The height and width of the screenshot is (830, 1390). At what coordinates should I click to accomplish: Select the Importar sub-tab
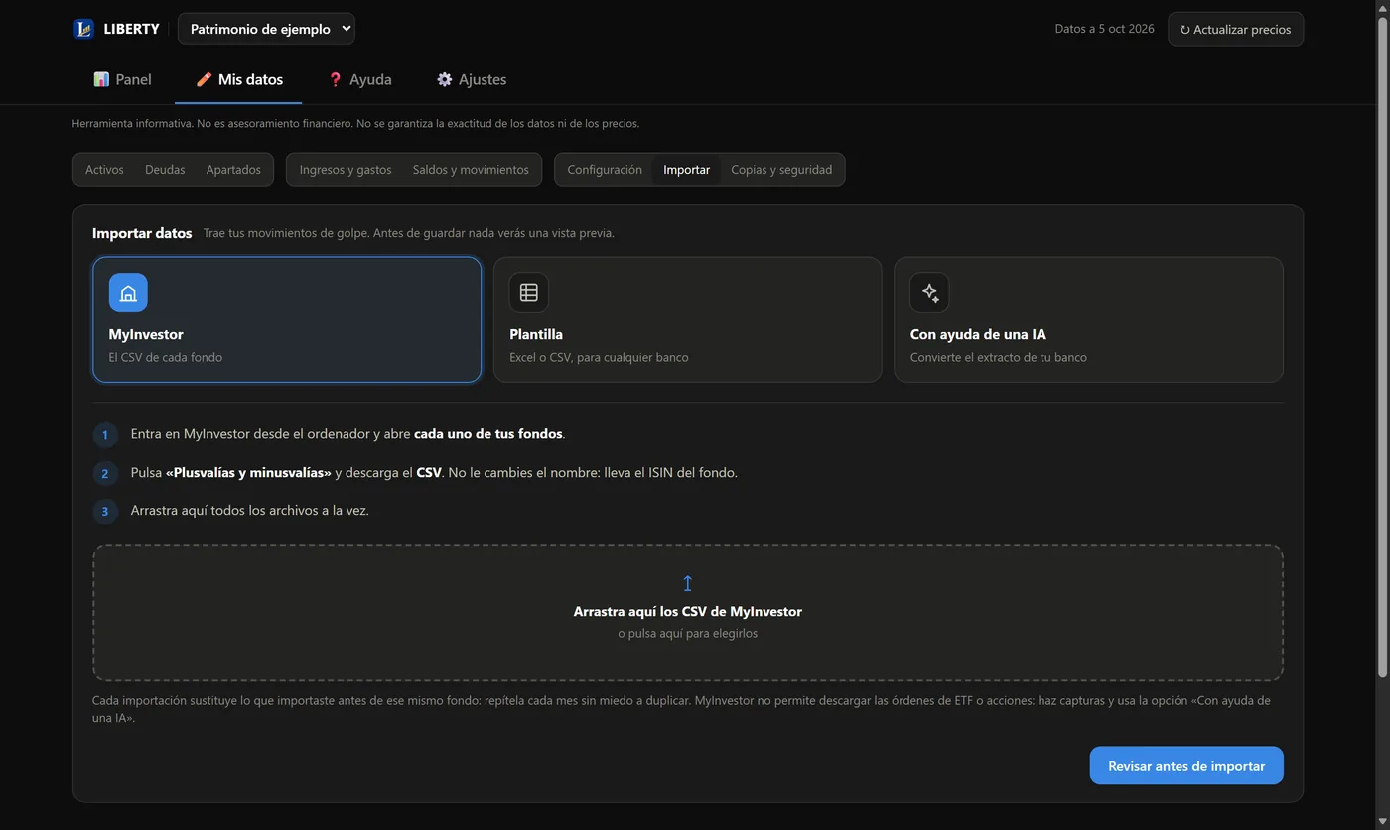point(686,170)
